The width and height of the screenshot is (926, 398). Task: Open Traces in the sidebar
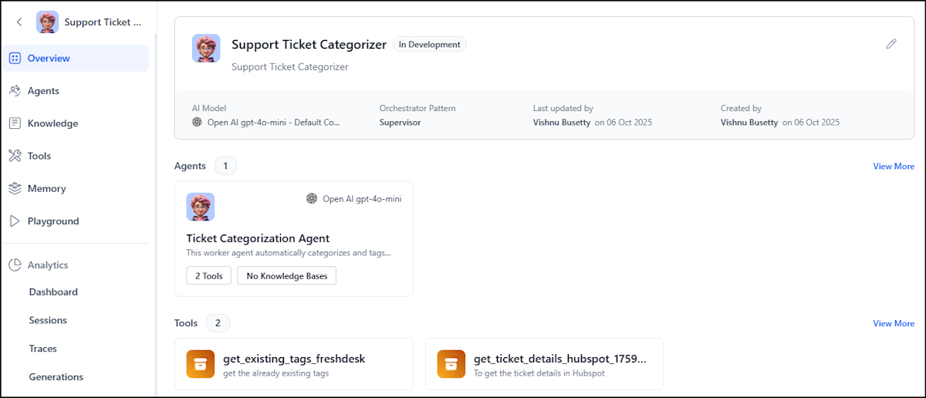[43, 349]
